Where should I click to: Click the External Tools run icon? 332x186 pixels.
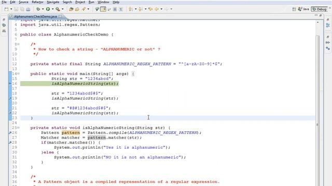tap(58, 9)
